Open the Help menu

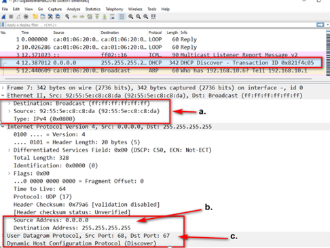[166, 9]
